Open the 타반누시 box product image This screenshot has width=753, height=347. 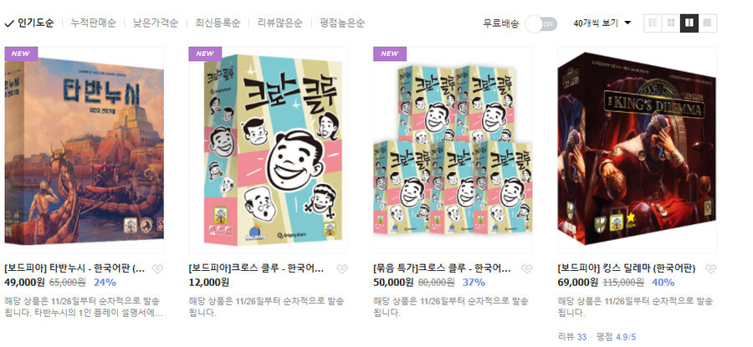coord(84,151)
